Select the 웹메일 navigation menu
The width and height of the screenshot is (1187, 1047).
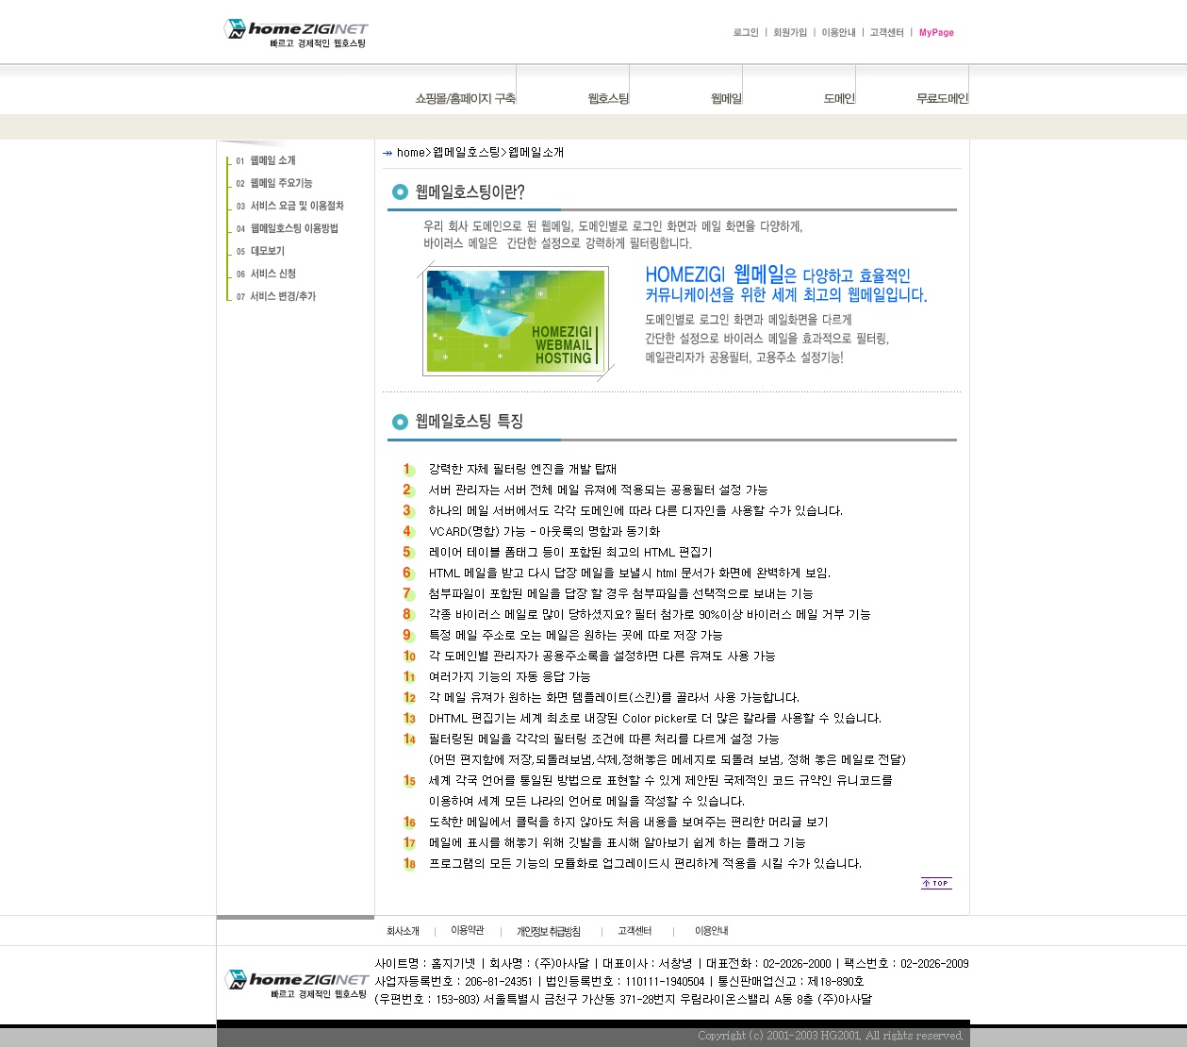tap(726, 98)
